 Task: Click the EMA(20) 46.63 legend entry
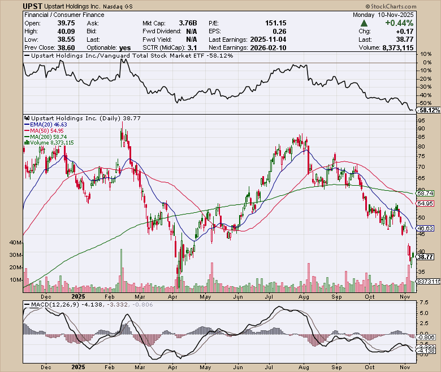point(46,124)
